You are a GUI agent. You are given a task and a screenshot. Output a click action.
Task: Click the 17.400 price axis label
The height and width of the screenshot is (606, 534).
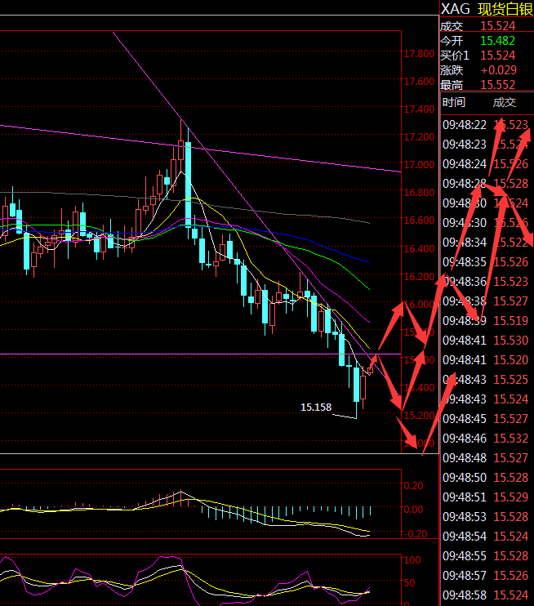tap(419, 109)
